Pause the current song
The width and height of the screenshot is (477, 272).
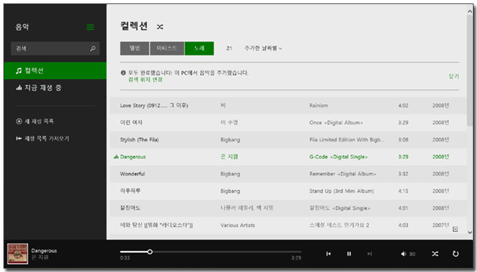pos(349,254)
